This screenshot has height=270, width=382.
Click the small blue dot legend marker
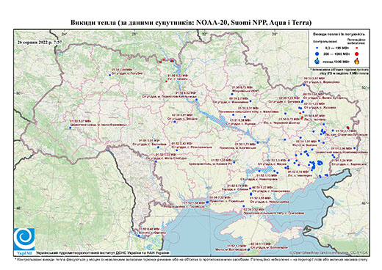[x=317, y=48]
